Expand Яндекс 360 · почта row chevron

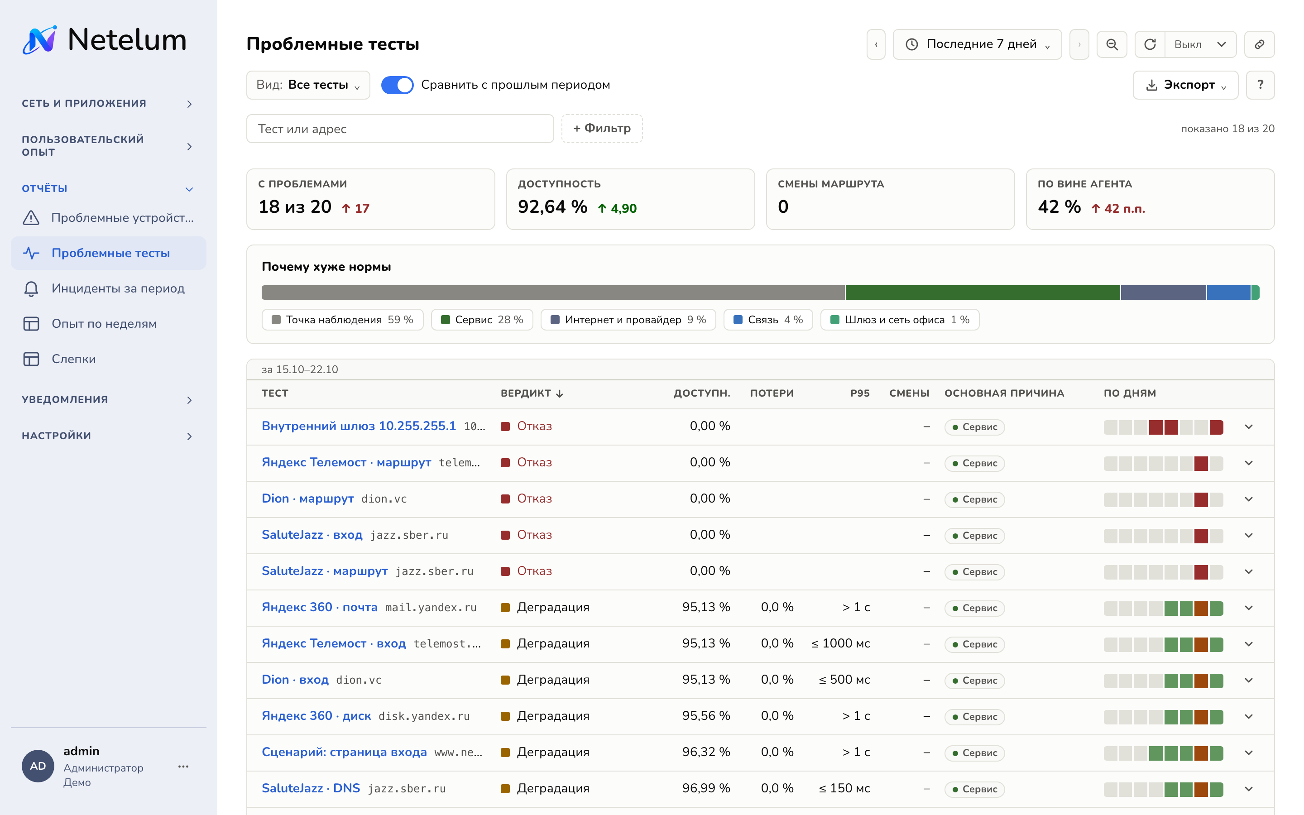pyautogui.click(x=1248, y=608)
